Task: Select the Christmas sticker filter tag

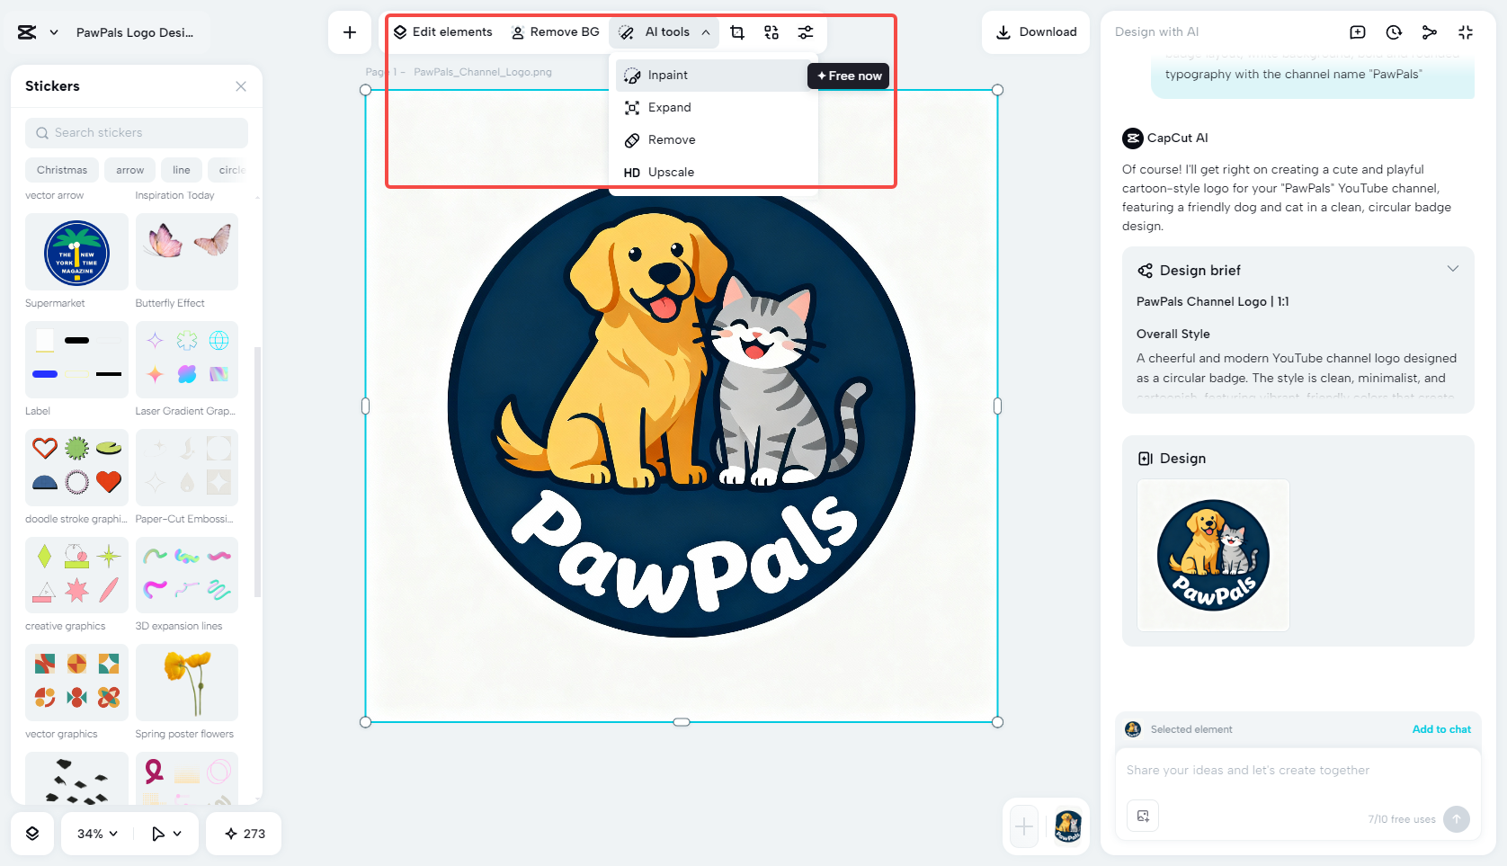Action: point(61,169)
